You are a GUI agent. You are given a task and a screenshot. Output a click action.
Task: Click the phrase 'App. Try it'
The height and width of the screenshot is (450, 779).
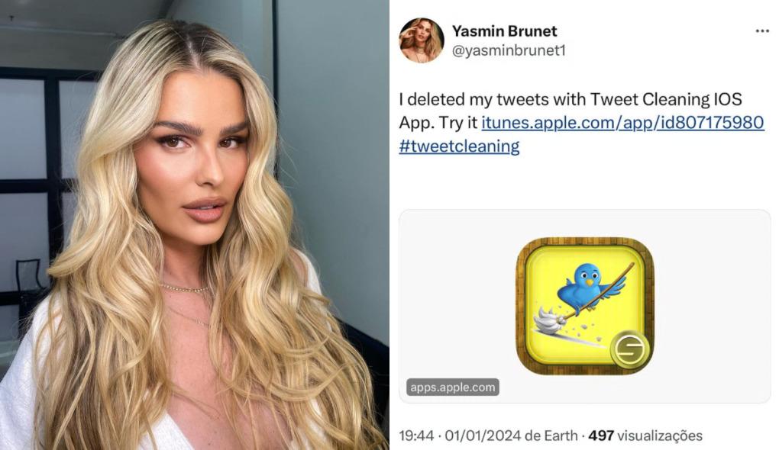pyautogui.click(x=438, y=122)
